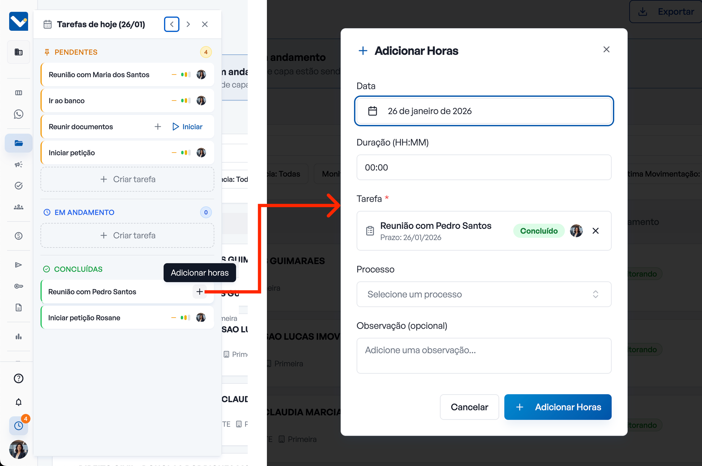Image resolution: width=702 pixels, height=466 pixels.
Task: Click Criar tarefa under Pendentes
Action: pyautogui.click(x=127, y=179)
